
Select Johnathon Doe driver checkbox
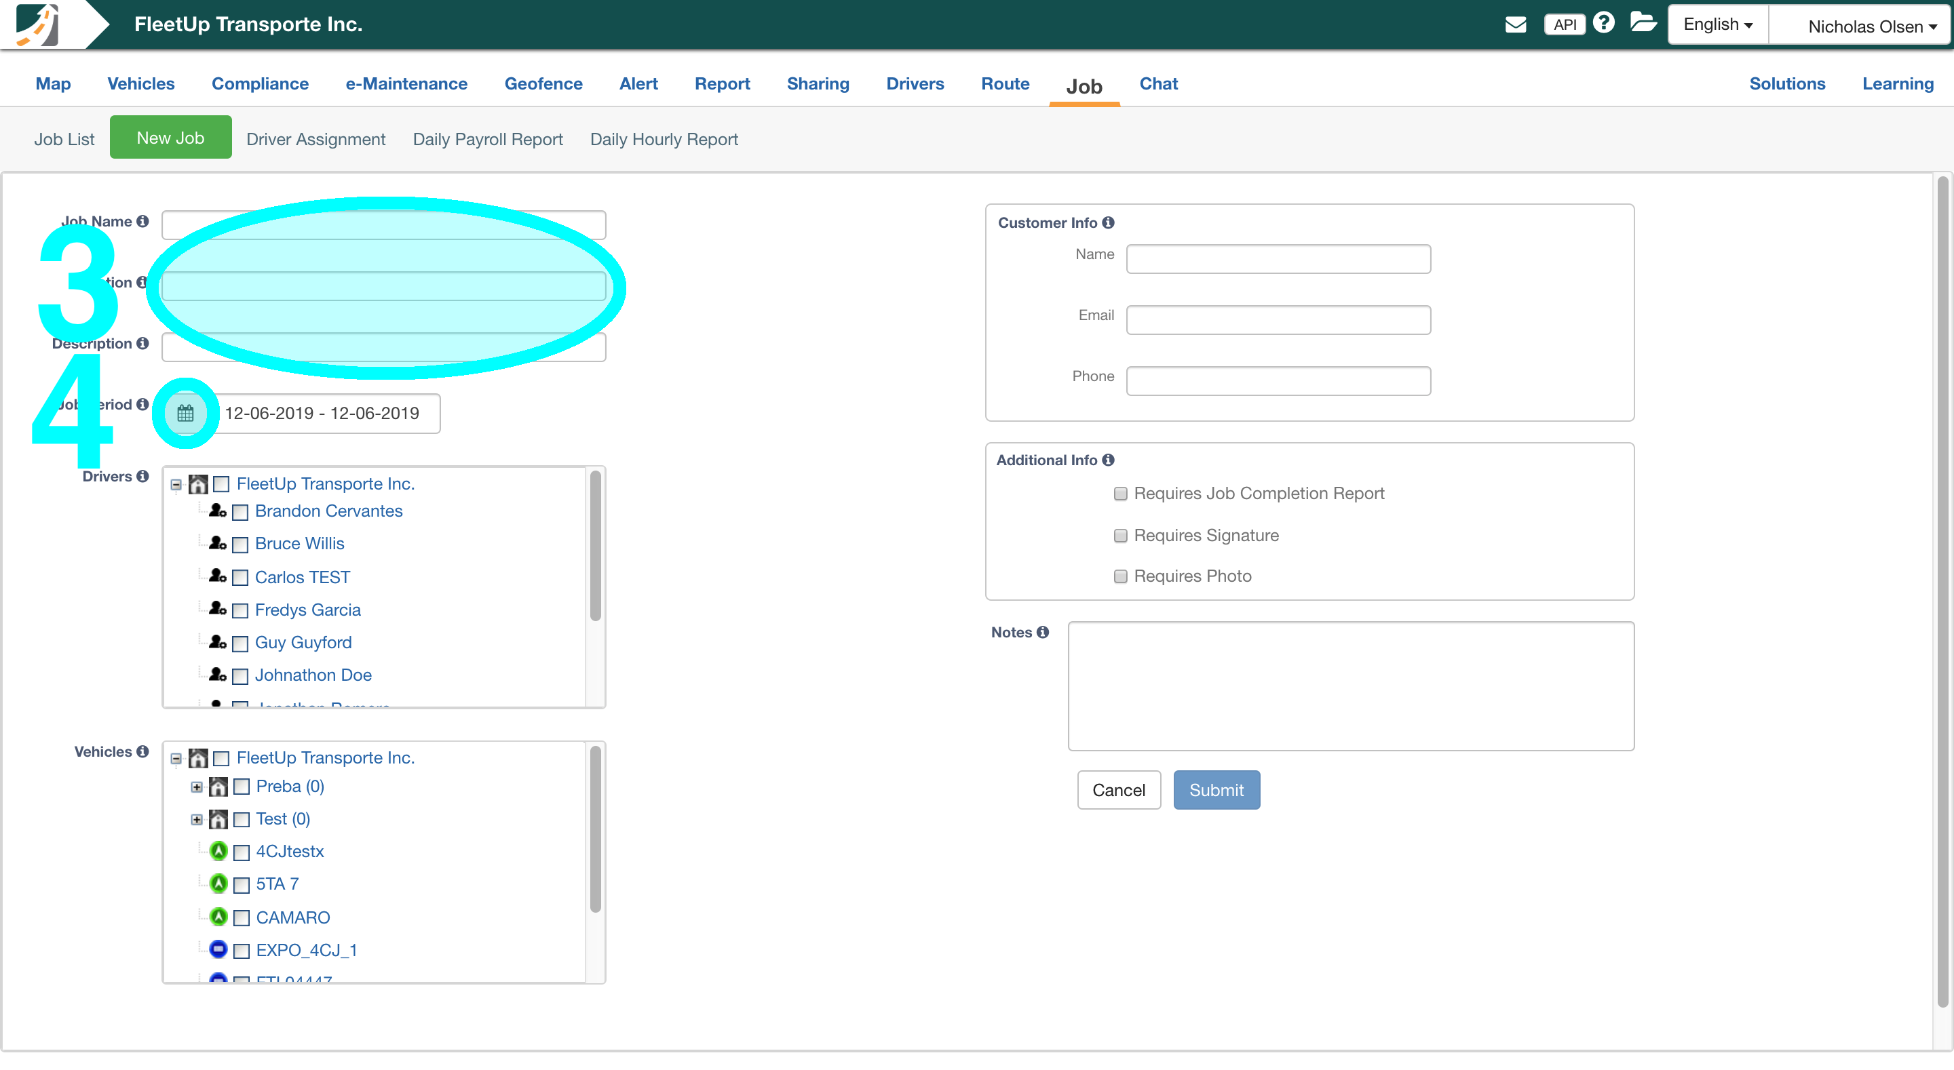240,677
